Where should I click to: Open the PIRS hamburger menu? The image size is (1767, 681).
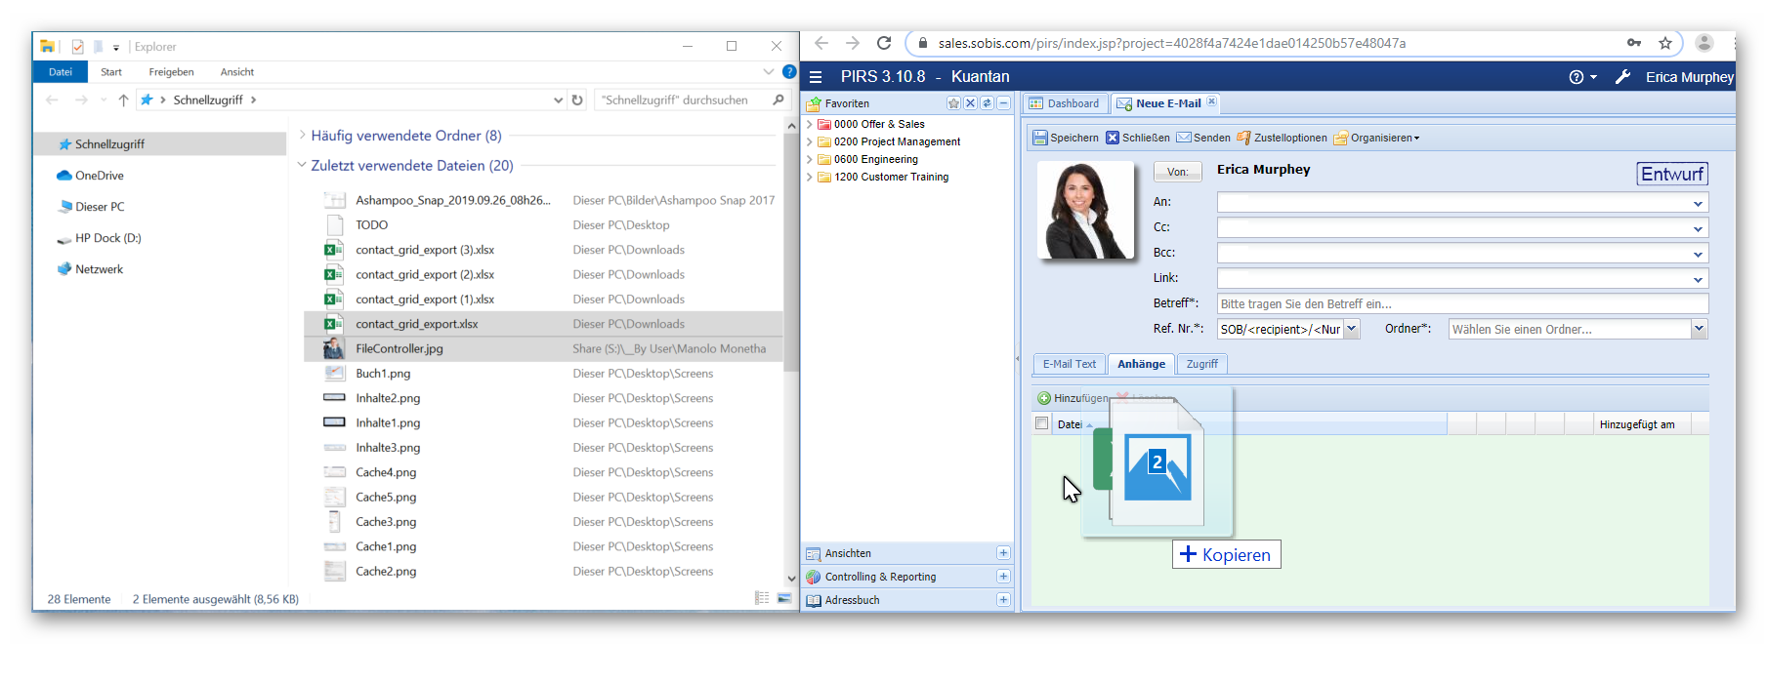(x=816, y=77)
